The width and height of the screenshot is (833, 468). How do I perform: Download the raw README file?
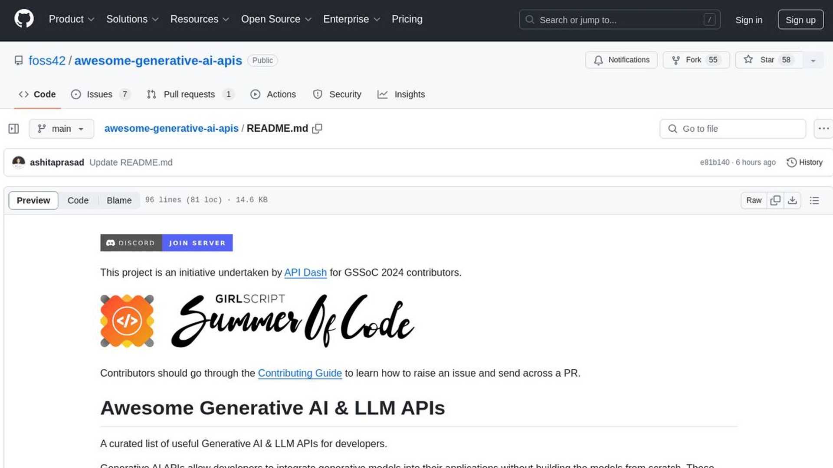(793, 200)
